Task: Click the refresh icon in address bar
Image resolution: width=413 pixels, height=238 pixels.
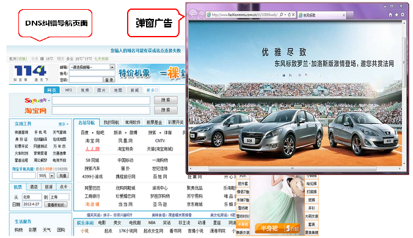Action: point(289,15)
